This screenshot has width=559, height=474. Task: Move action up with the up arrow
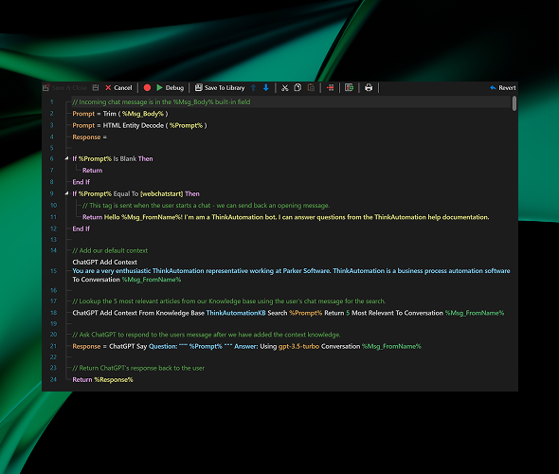coord(254,88)
